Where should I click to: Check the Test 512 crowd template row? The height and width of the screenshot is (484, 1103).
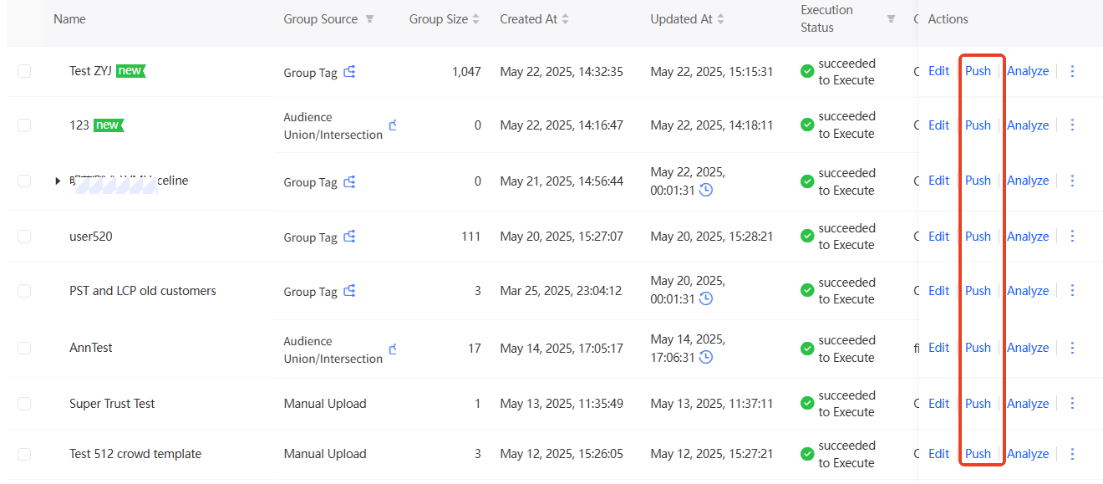tap(24, 454)
